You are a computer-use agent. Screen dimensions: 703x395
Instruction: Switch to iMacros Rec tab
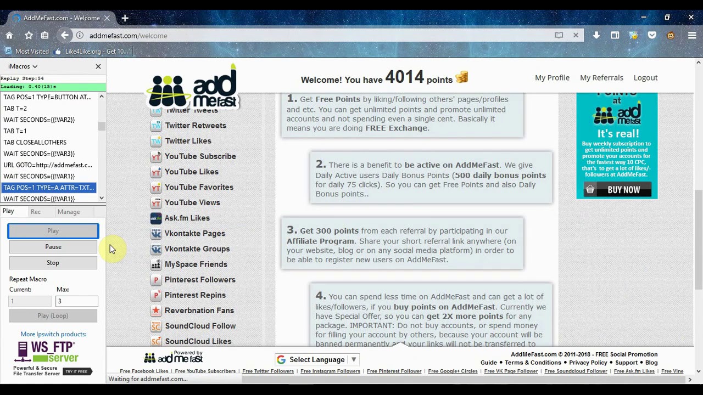pos(36,212)
